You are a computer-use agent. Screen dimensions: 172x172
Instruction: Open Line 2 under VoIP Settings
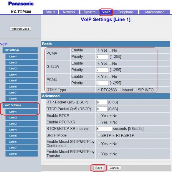click(x=21, y=118)
